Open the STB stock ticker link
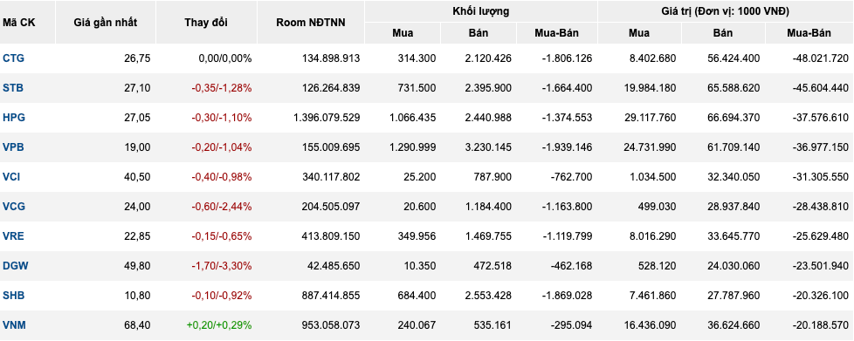The width and height of the screenshot is (854, 341). point(13,87)
